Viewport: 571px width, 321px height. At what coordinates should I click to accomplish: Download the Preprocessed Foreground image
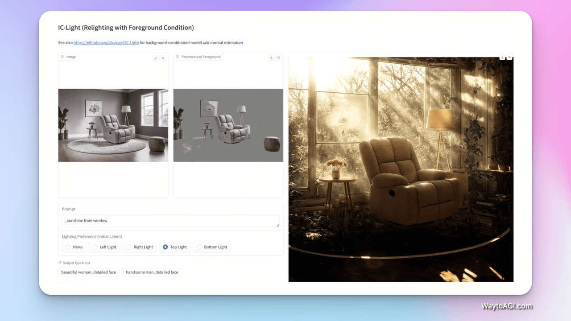271,58
